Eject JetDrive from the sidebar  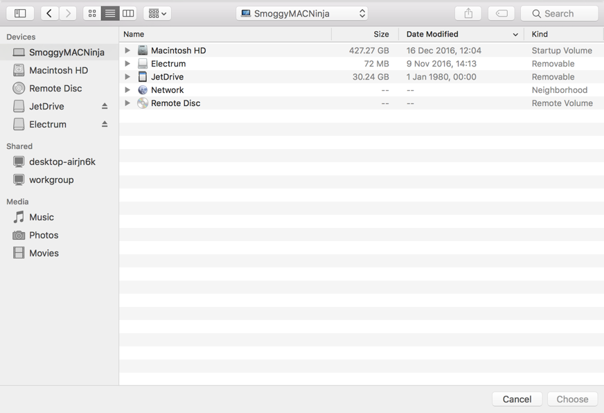105,106
